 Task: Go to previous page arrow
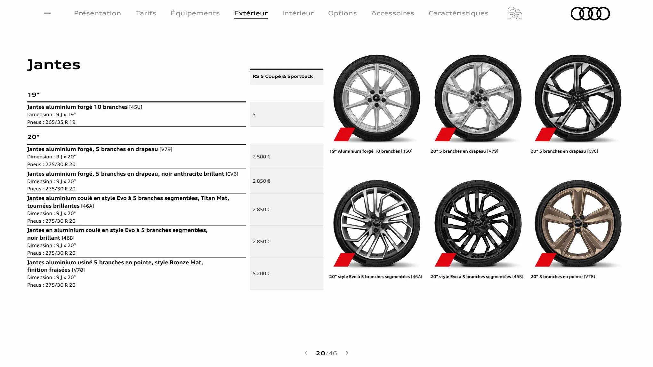(x=306, y=353)
